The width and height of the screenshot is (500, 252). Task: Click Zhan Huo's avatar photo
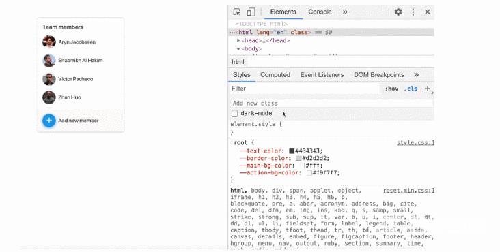click(49, 97)
